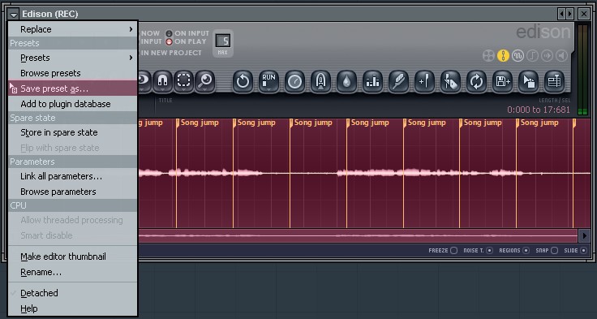The width and height of the screenshot is (597, 319).
Task: Toggle the Detached checked option
Action: 73,293
